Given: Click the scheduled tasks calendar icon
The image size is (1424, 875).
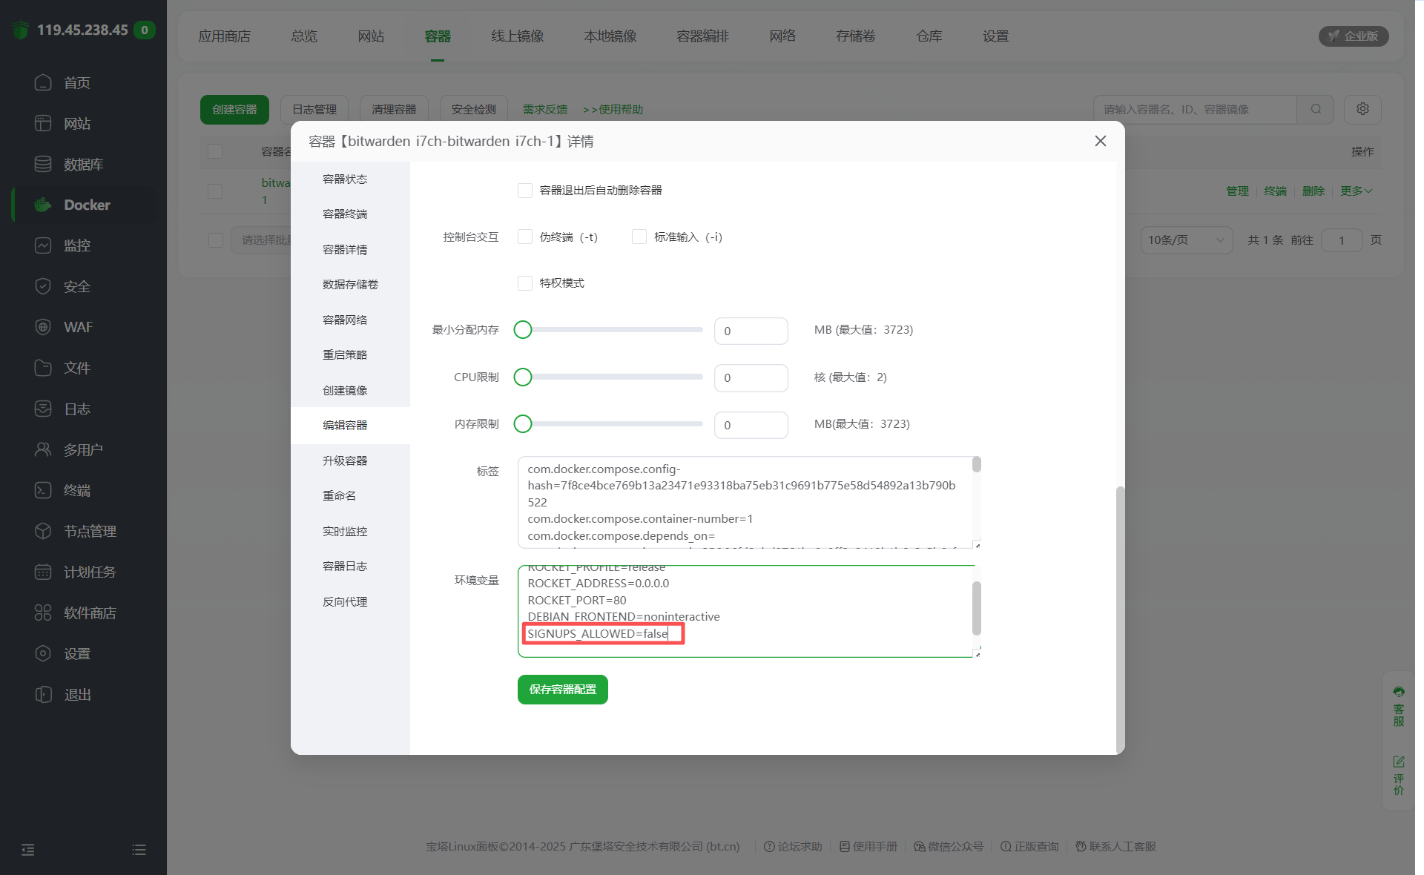Looking at the screenshot, I should click(x=43, y=572).
